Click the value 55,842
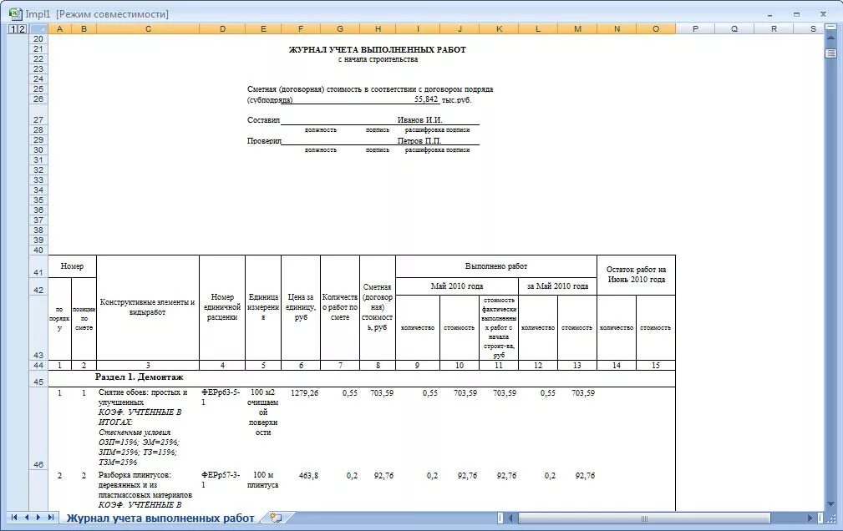Screen dimensions: 843x531 click(x=426, y=99)
